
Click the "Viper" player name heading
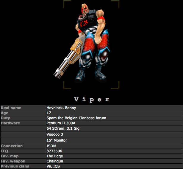(91, 100)
